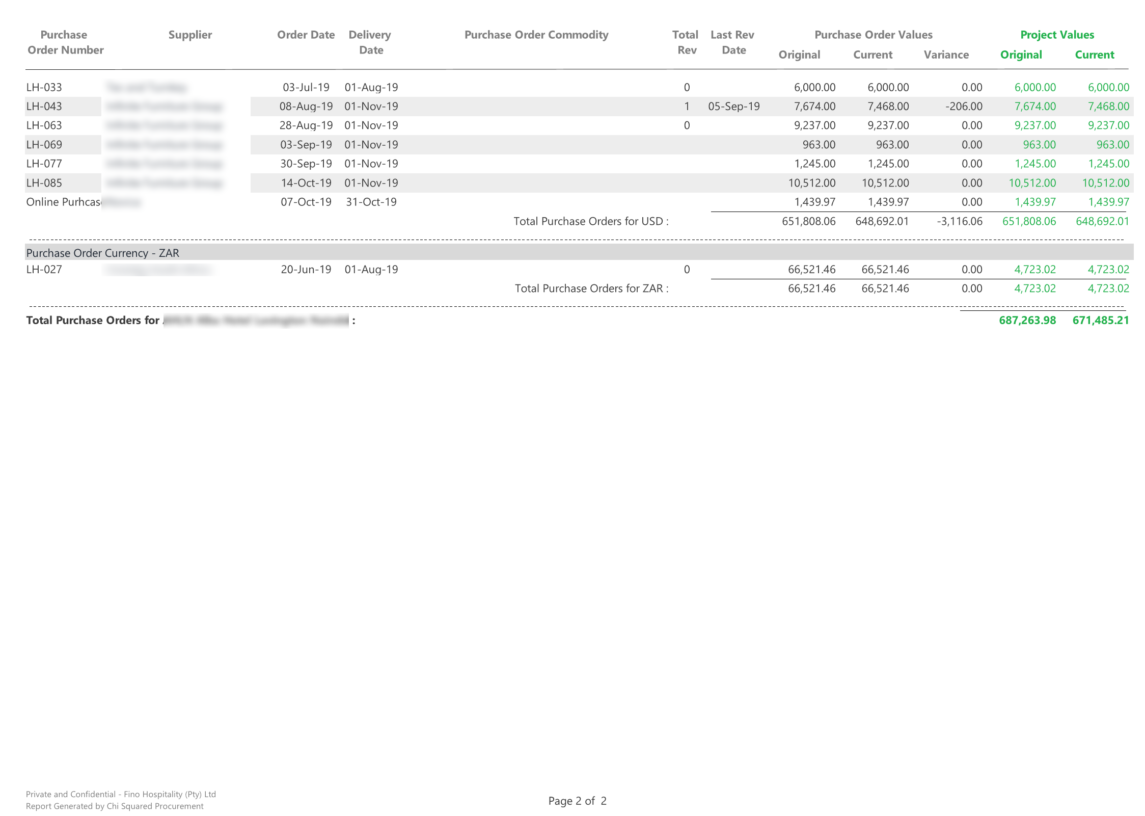Click the 687,263.98 grand total value
Viewport: 1145px width, 816px height.
(1027, 320)
